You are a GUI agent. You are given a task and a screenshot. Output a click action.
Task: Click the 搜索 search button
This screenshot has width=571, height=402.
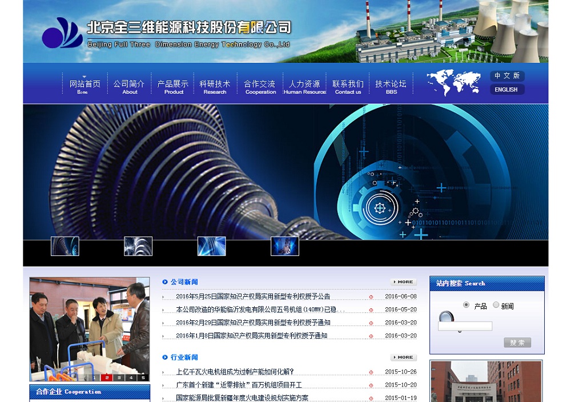(x=517, y=343)
